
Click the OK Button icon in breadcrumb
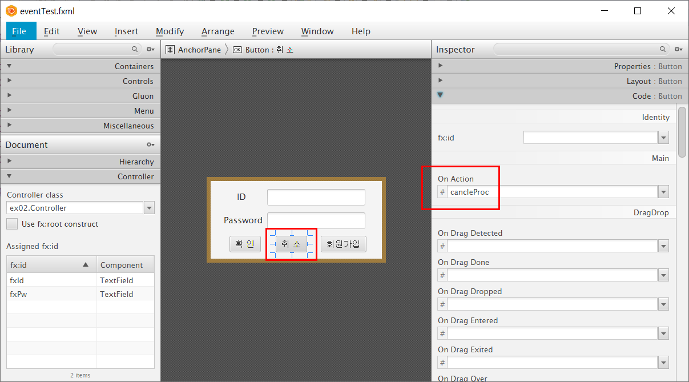237,50
